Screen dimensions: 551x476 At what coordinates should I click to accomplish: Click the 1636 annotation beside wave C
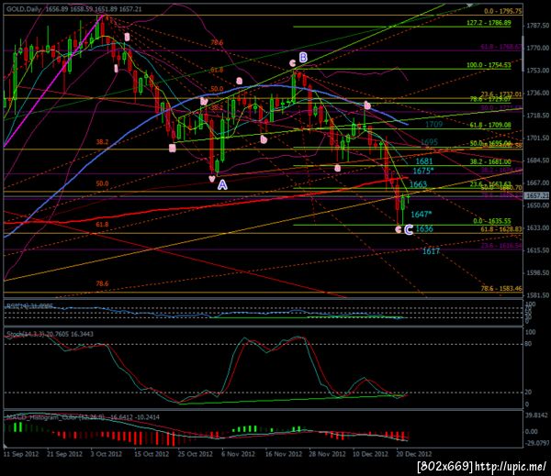pyautogui.click(x=424, y=229)
